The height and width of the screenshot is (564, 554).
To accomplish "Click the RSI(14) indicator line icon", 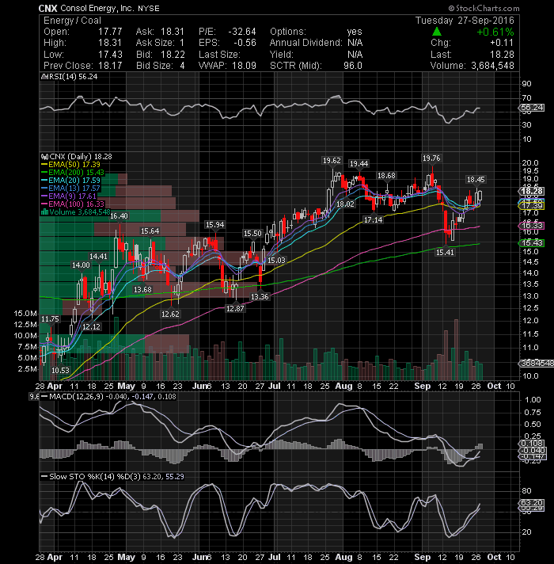I will tap(44, 77).
